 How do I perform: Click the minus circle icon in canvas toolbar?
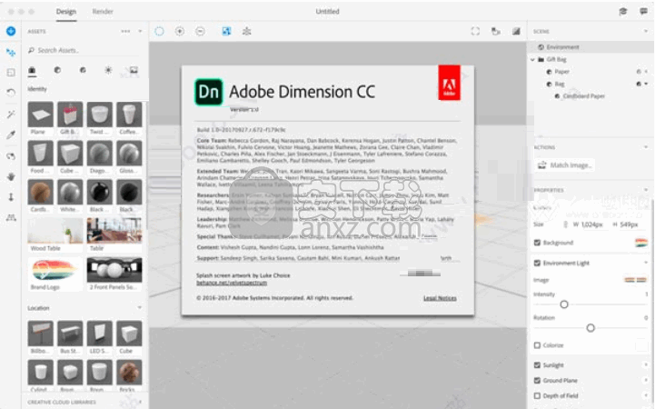click(x=200, y=31)
